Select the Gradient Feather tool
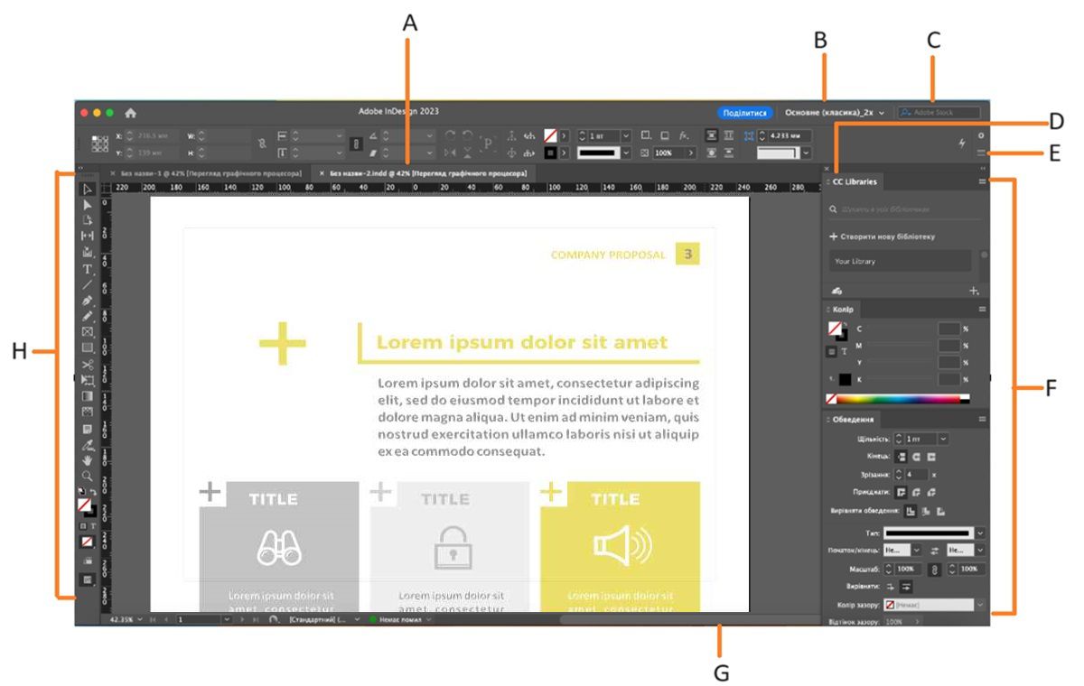 (x=88, y=412)
